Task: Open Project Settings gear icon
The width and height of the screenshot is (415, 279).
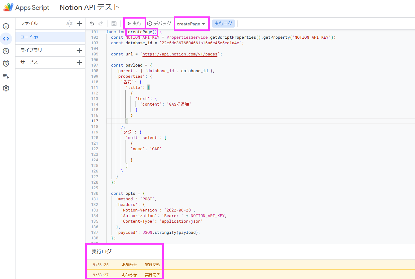Action: pyautogui.click(x=6, y=88)
